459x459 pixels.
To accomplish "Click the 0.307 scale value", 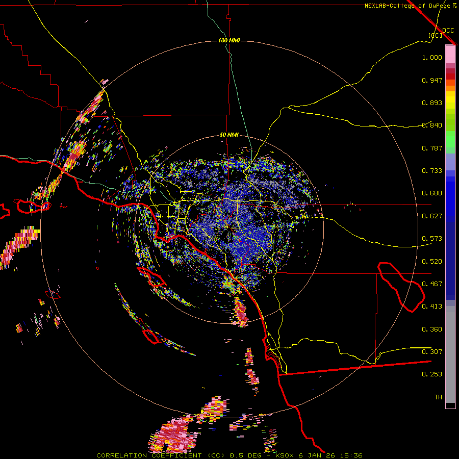I will tap(432, 352).
